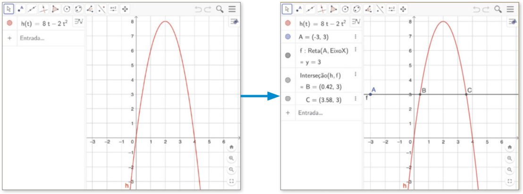Click Zoom In button in right window
This screenshot has width=523, height=194.
click(509, 158)
